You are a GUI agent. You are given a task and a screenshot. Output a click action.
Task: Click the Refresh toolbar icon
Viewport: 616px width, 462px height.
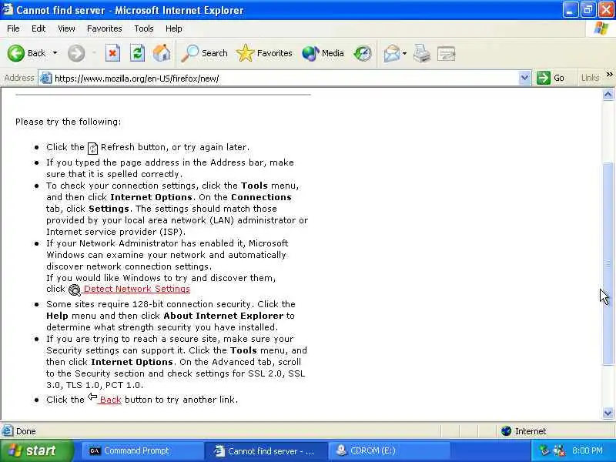[138, 53]
